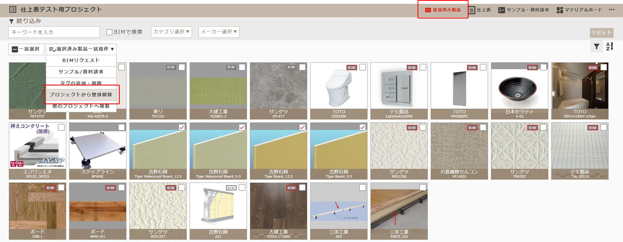Open the メーカー選択 dropdown
623x242 pixels.
[x=219, y=32]
